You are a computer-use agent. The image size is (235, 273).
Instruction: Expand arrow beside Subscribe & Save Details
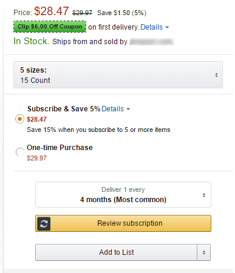128,109
